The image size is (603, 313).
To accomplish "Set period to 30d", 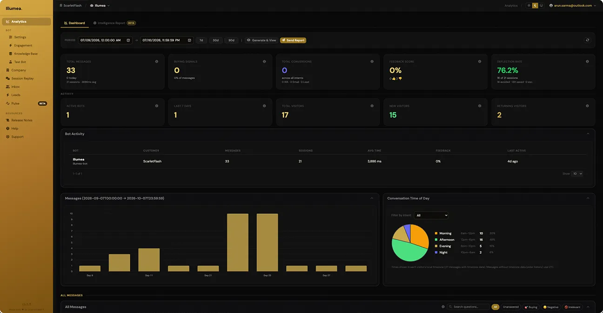I will [216, 40].
